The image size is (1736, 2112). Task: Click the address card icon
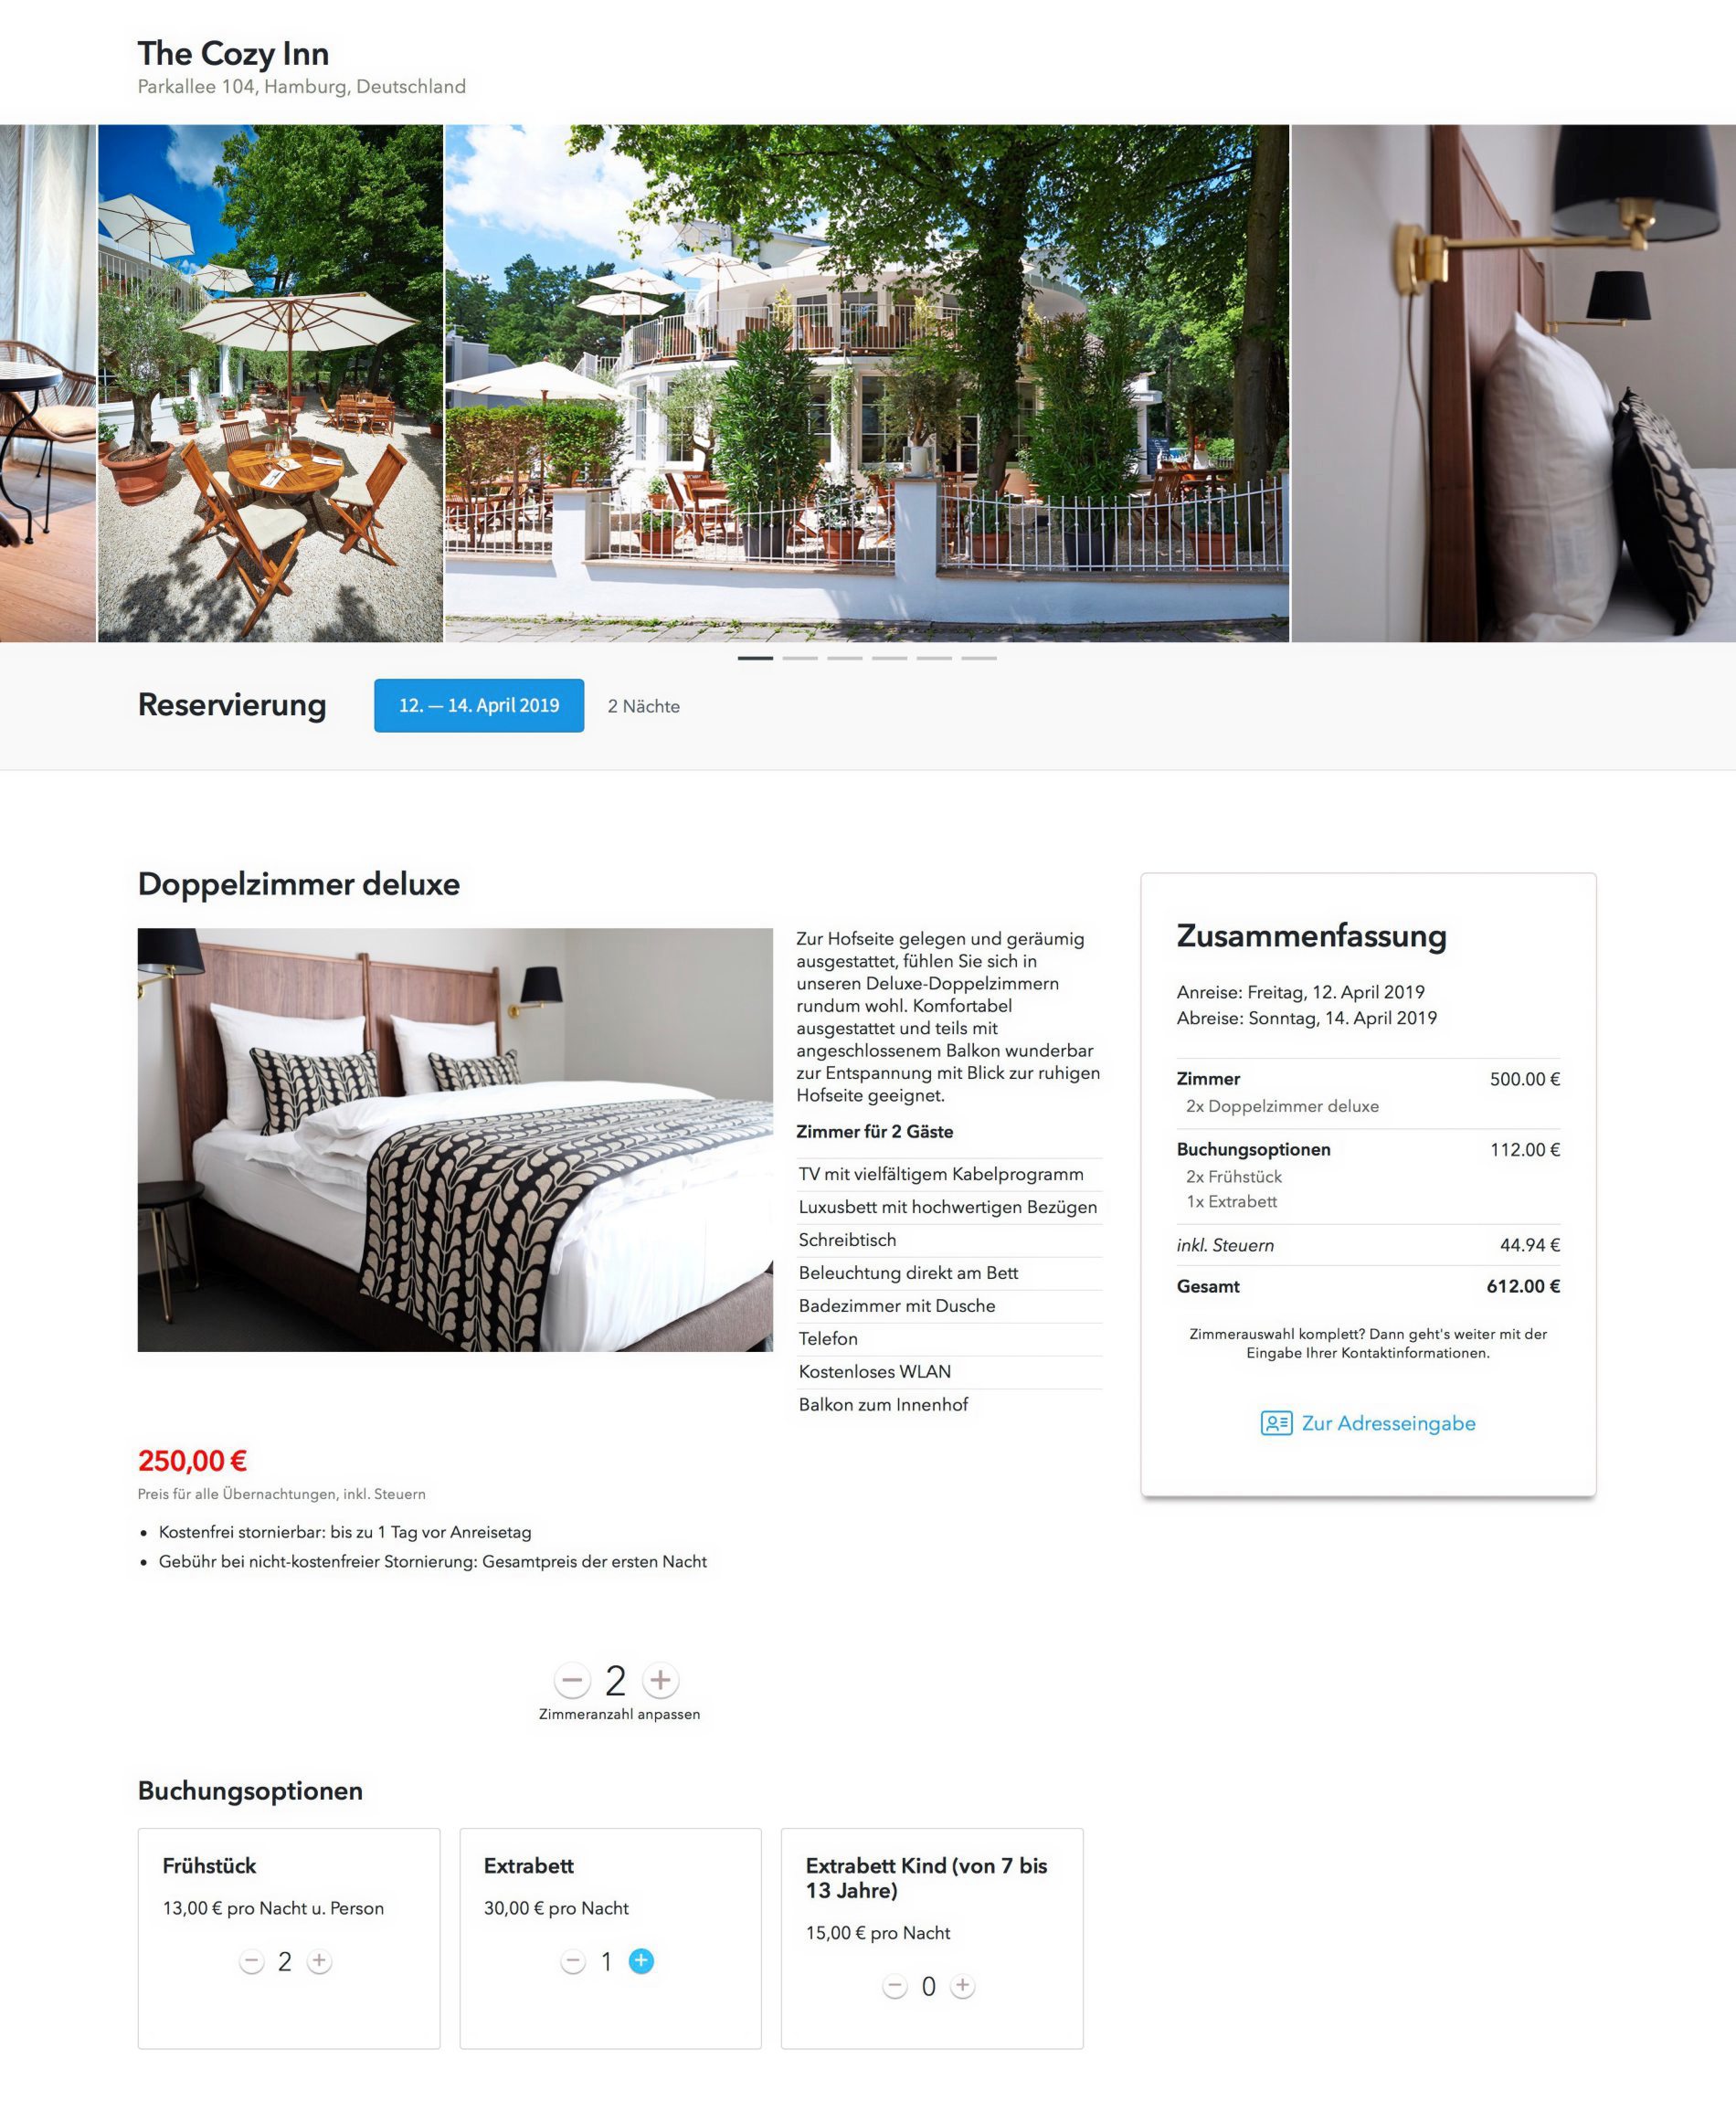(x=1276, y=1422)
